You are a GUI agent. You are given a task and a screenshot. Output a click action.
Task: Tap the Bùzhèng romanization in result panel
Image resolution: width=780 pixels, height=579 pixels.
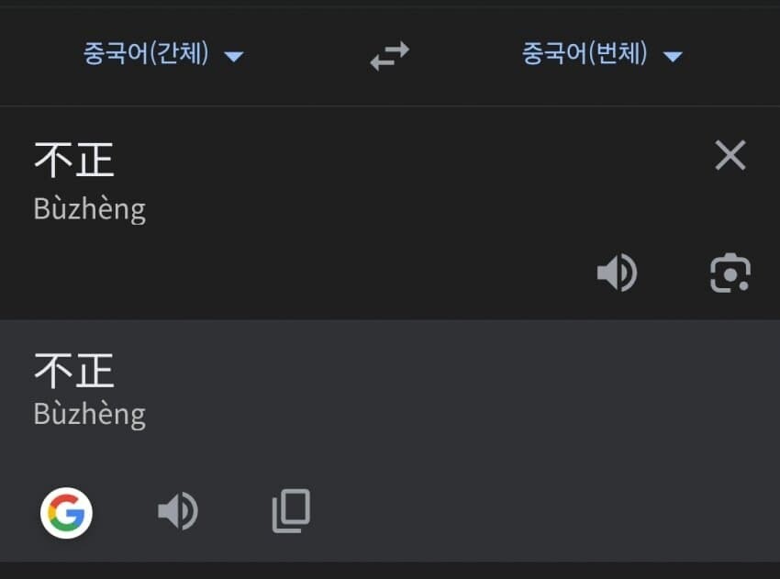89,414
